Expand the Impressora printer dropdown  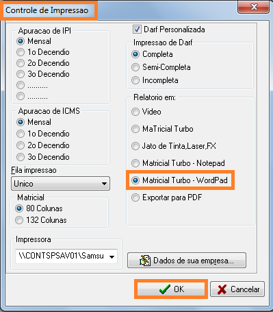point(66,256)
